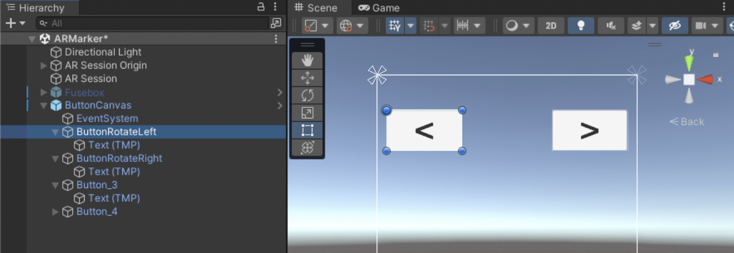Toggle grid visibility in scene toolbar
Screen dimensions: 734x253
[394, 26]
